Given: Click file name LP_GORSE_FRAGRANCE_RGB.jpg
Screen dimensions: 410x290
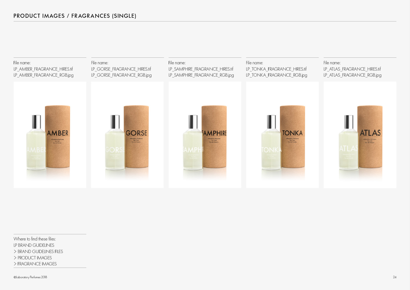Looking at the screenshot, I should pos(121,75).
